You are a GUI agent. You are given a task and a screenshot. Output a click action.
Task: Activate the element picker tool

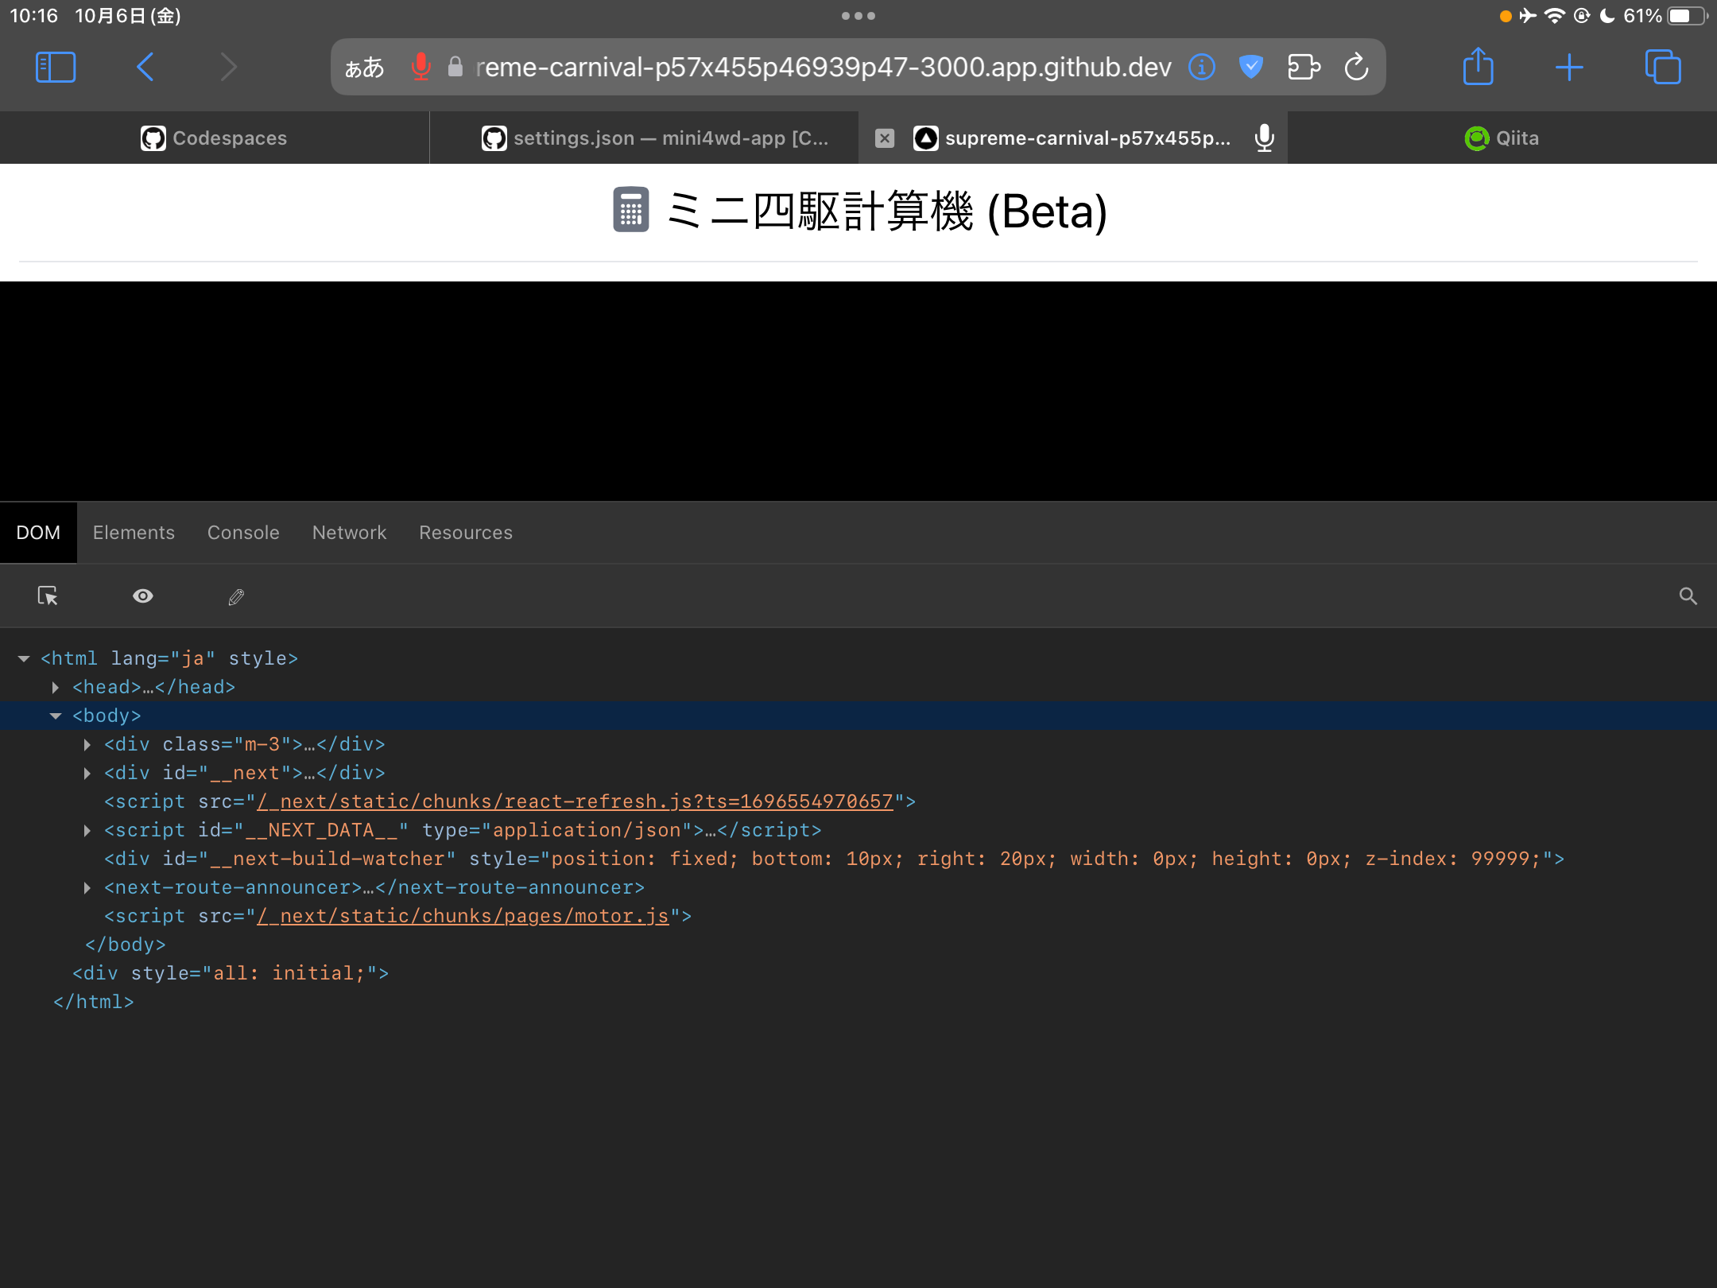[x=48, y=596]
